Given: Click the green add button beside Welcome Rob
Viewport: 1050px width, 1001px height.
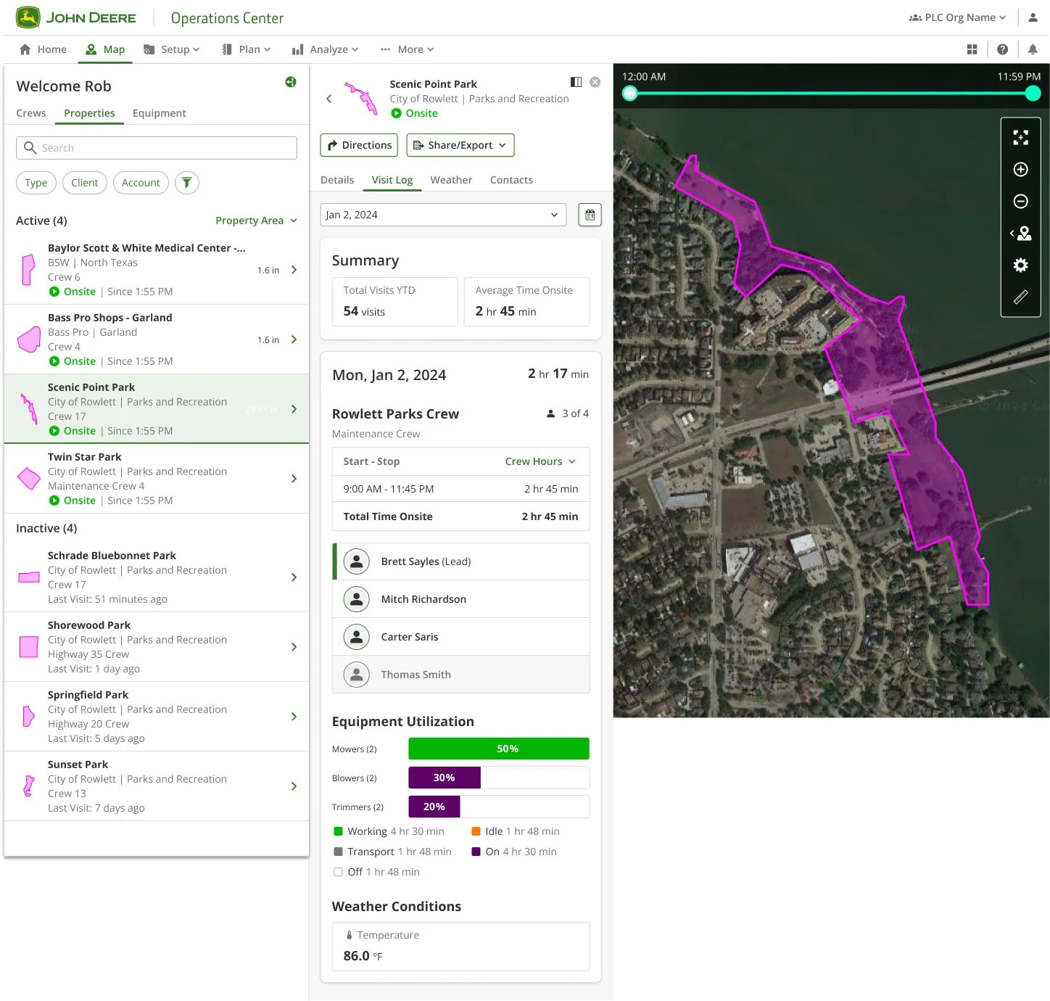Looking at the screenshot, I should coord(290,82).
